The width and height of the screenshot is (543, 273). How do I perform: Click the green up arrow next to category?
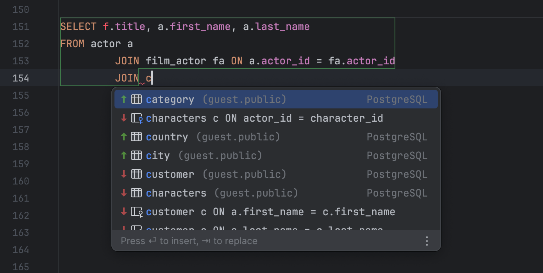click(123, 99)
